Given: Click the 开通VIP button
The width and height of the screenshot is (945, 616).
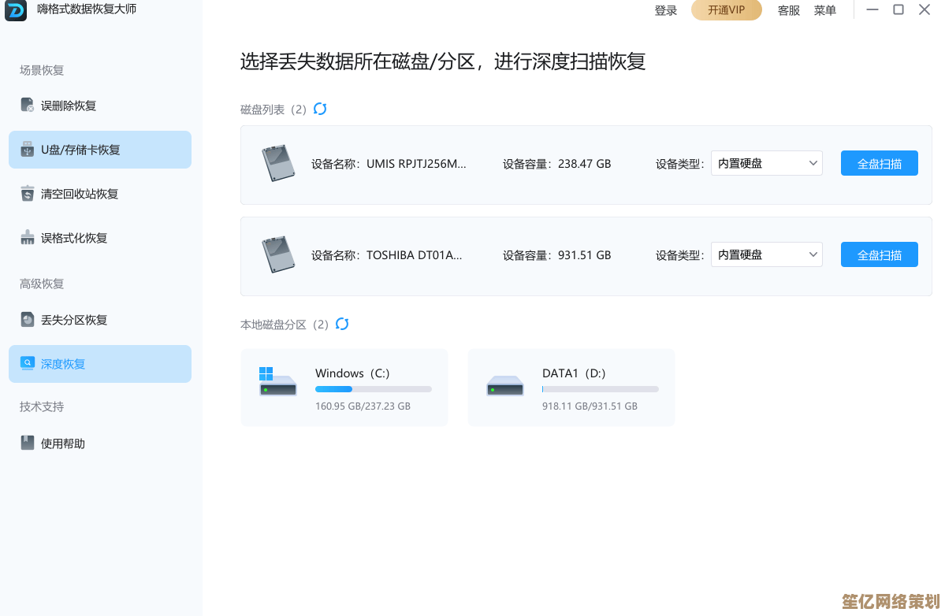Looking at the screenshot, I should (x=726, y=10).
